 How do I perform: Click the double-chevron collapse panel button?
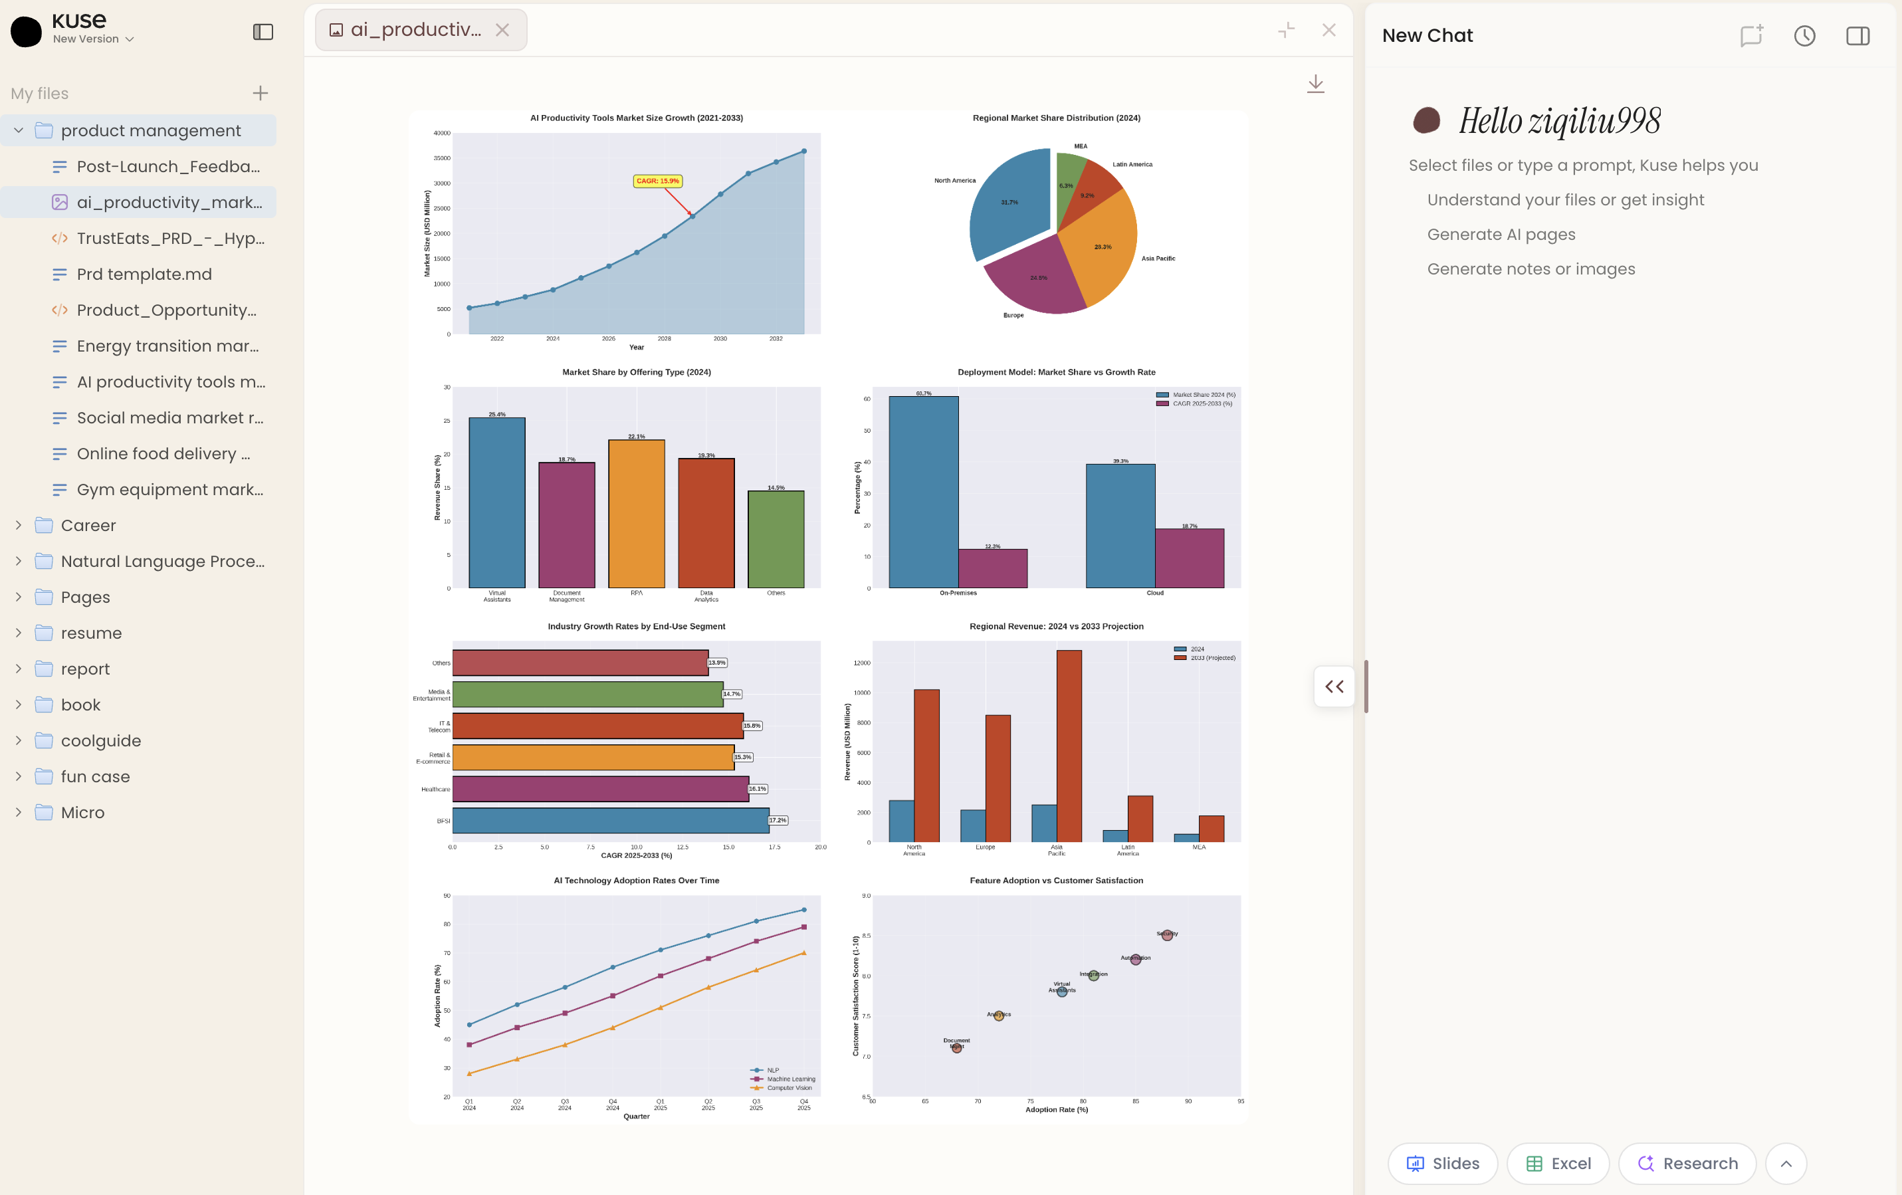click(1334, 687)
